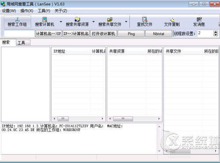Click the Ping button
The image size is (220, 163).
click(131, 34)
